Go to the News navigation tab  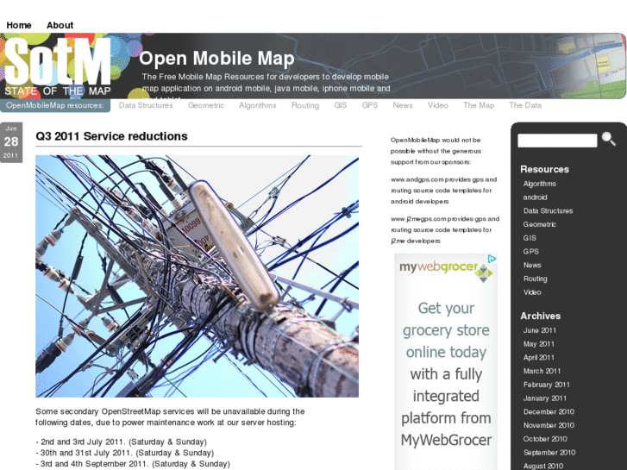point(402,105)
